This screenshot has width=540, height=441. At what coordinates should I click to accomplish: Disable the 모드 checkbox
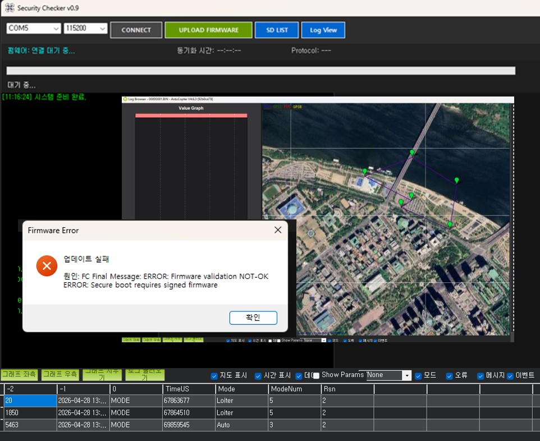click(x=418, y=376)
